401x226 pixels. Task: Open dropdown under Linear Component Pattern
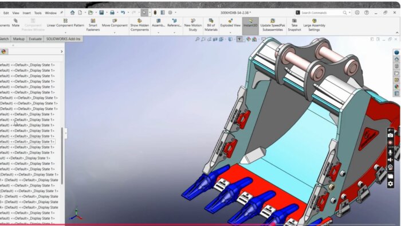[x=65, y=33]
